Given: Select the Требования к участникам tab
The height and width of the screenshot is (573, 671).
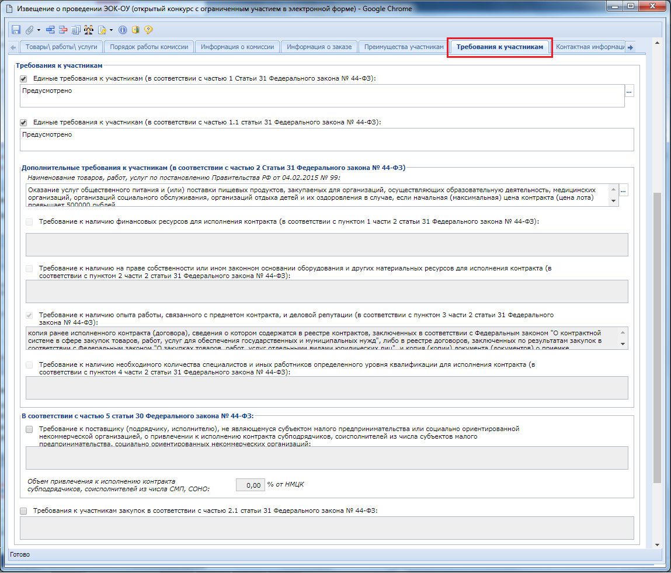Looking at the screenshot, I should coord(499,47).
